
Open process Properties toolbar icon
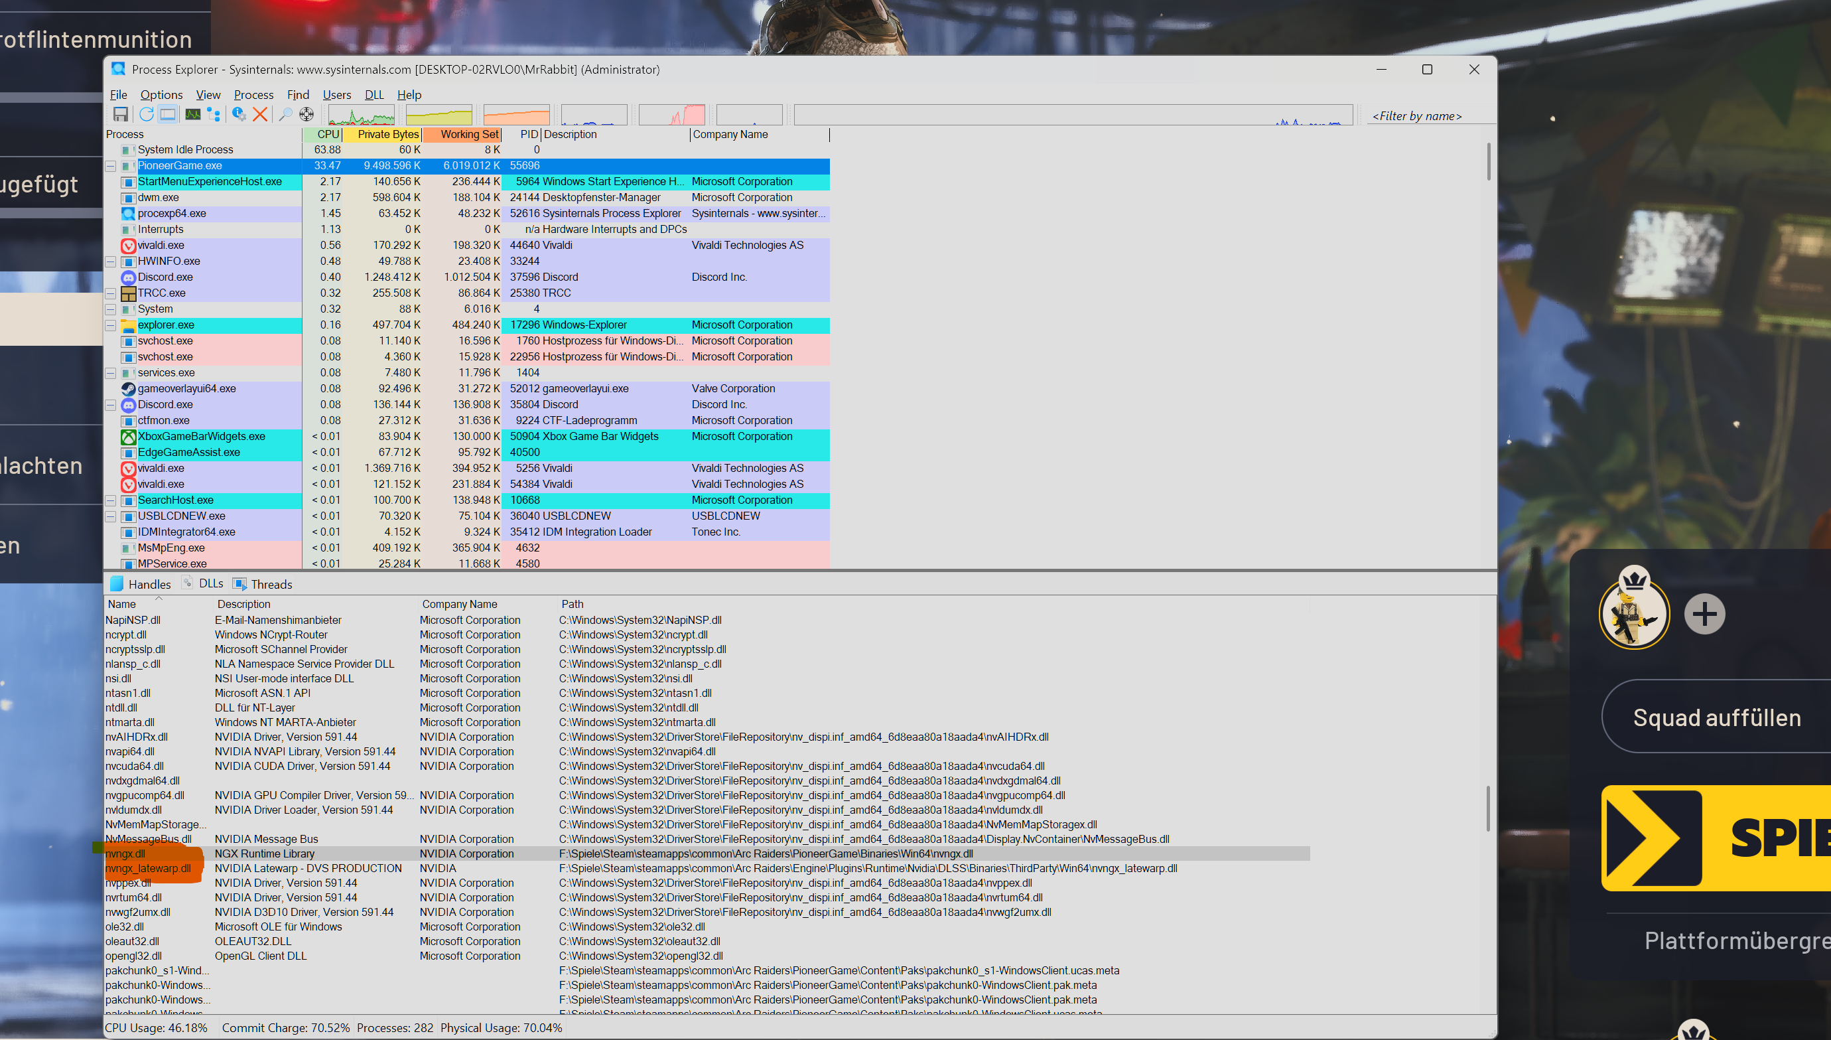(239, 114)
